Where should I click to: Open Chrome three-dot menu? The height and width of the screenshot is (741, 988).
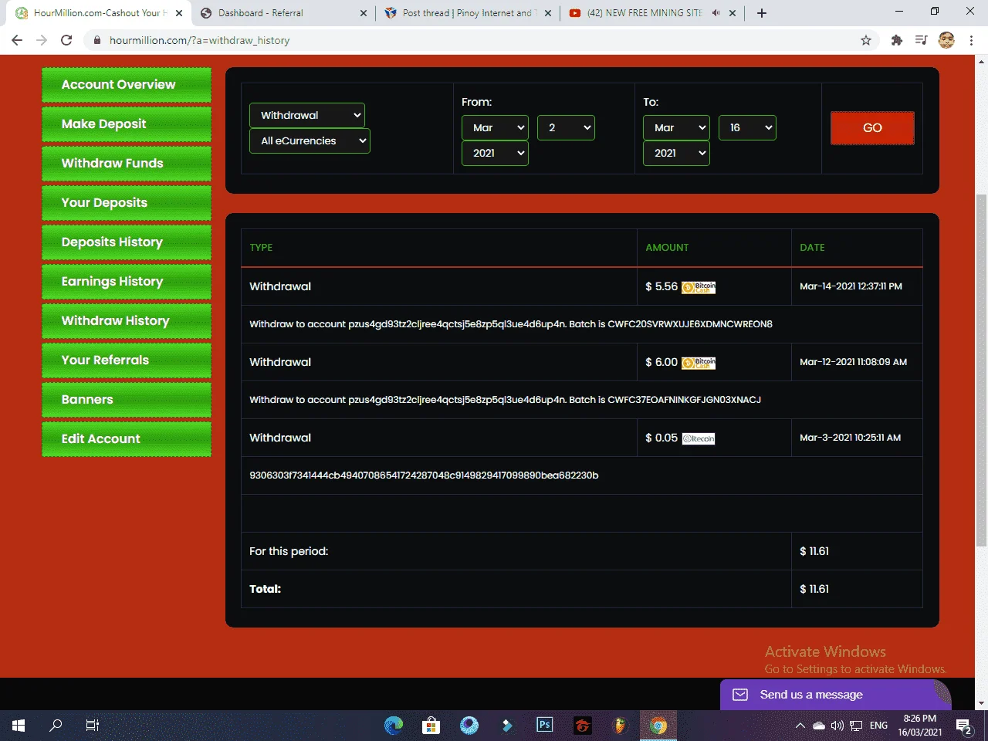pyautogui.click(x=971, y=40)
